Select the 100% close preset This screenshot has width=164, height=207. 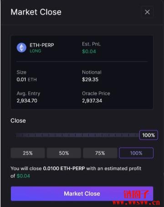point(136,153)
